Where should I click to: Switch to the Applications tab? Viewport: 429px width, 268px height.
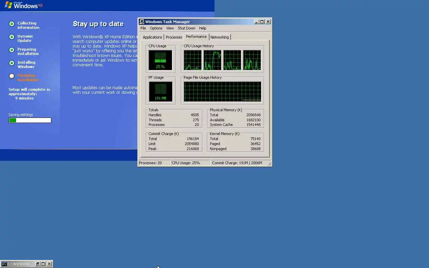click(152, 37)
